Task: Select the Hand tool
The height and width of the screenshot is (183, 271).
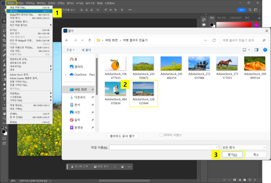Action: (x=4, y=114)
